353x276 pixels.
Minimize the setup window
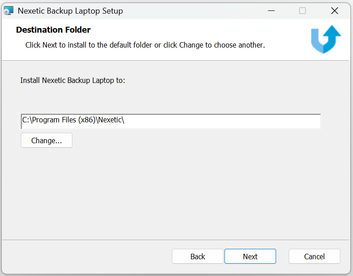(271, 10)
